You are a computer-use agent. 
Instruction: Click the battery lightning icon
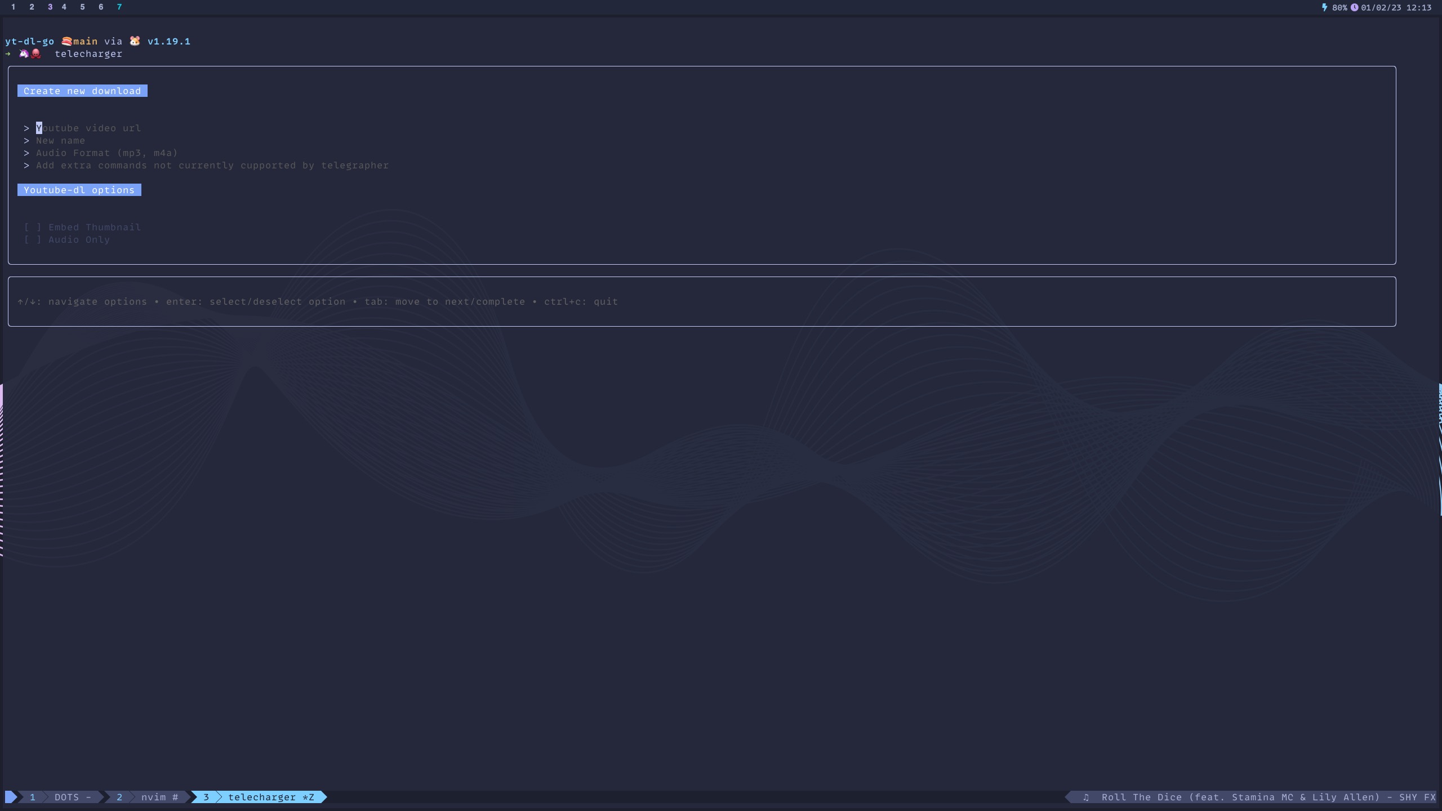(x=1324, y=7)
